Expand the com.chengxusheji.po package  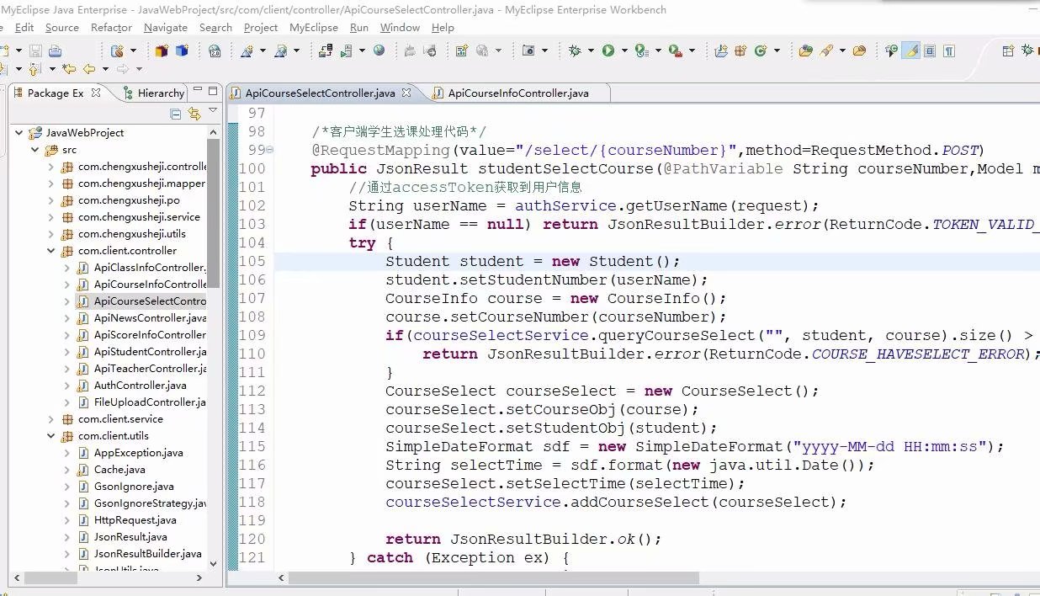(x=51, y=200)
